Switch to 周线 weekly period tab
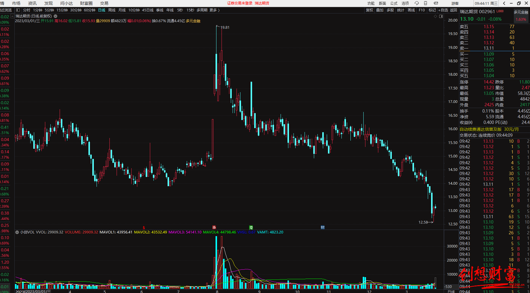Screen dimensions: 530x293 pyautogui.click(x=112, y=10)
